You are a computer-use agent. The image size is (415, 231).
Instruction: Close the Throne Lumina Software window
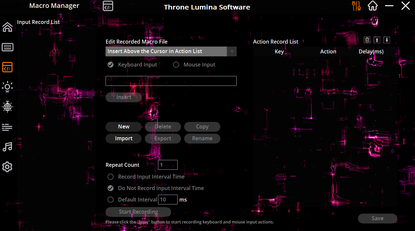[x=405, y=6]
